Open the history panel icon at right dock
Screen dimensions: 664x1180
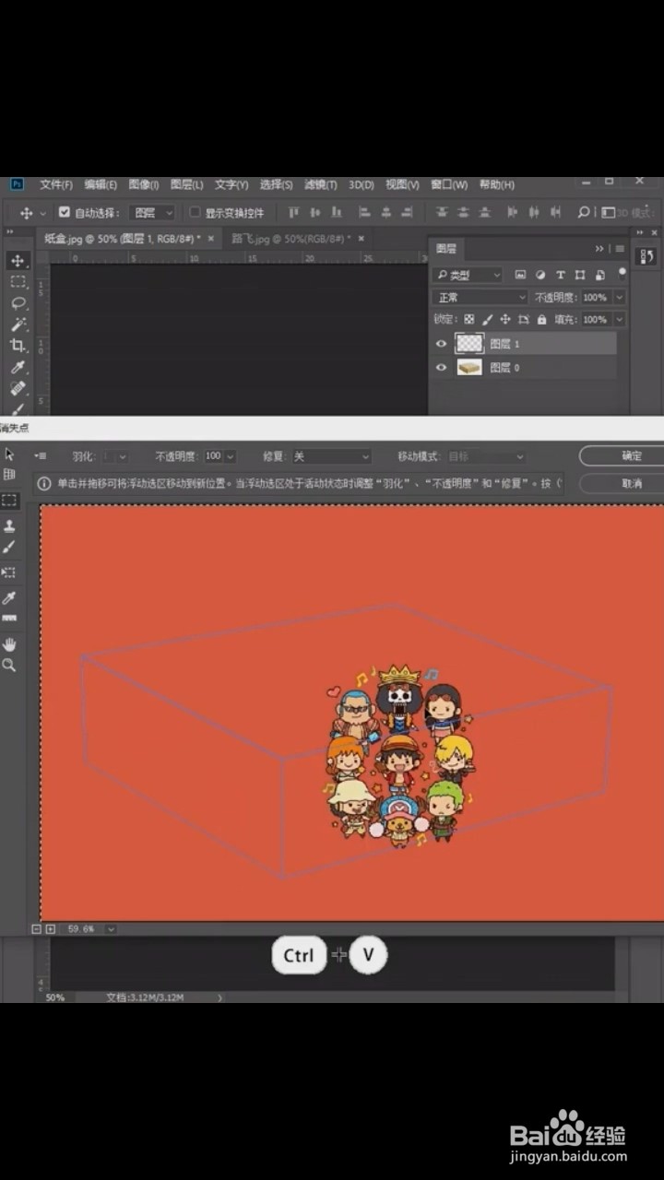(x=646, y=257)
